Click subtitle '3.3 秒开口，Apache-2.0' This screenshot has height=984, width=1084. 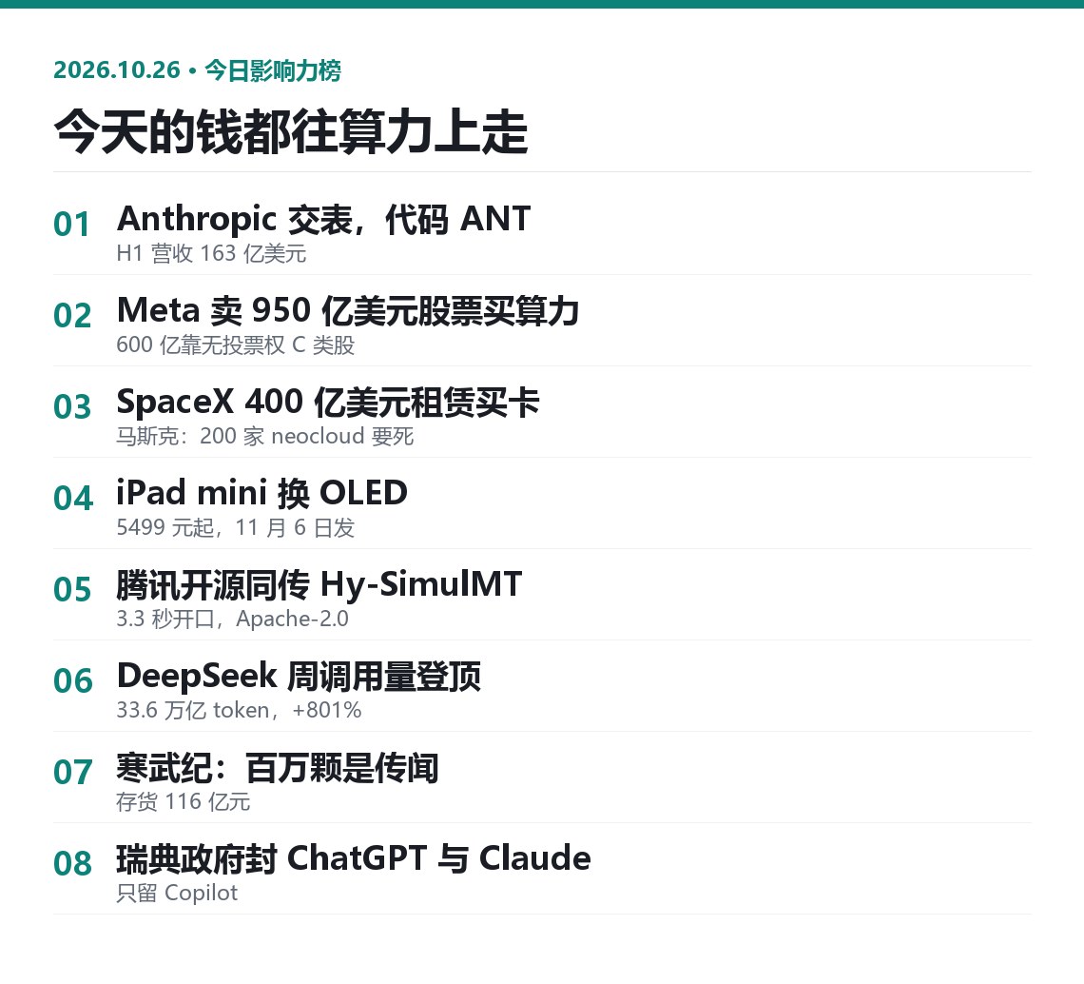(232, 619)
